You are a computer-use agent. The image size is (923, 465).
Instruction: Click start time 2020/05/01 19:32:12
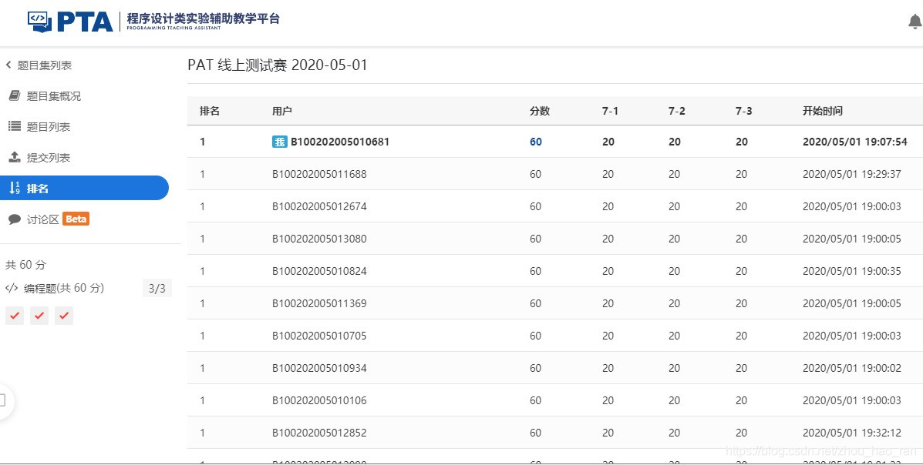coord(852,433)
